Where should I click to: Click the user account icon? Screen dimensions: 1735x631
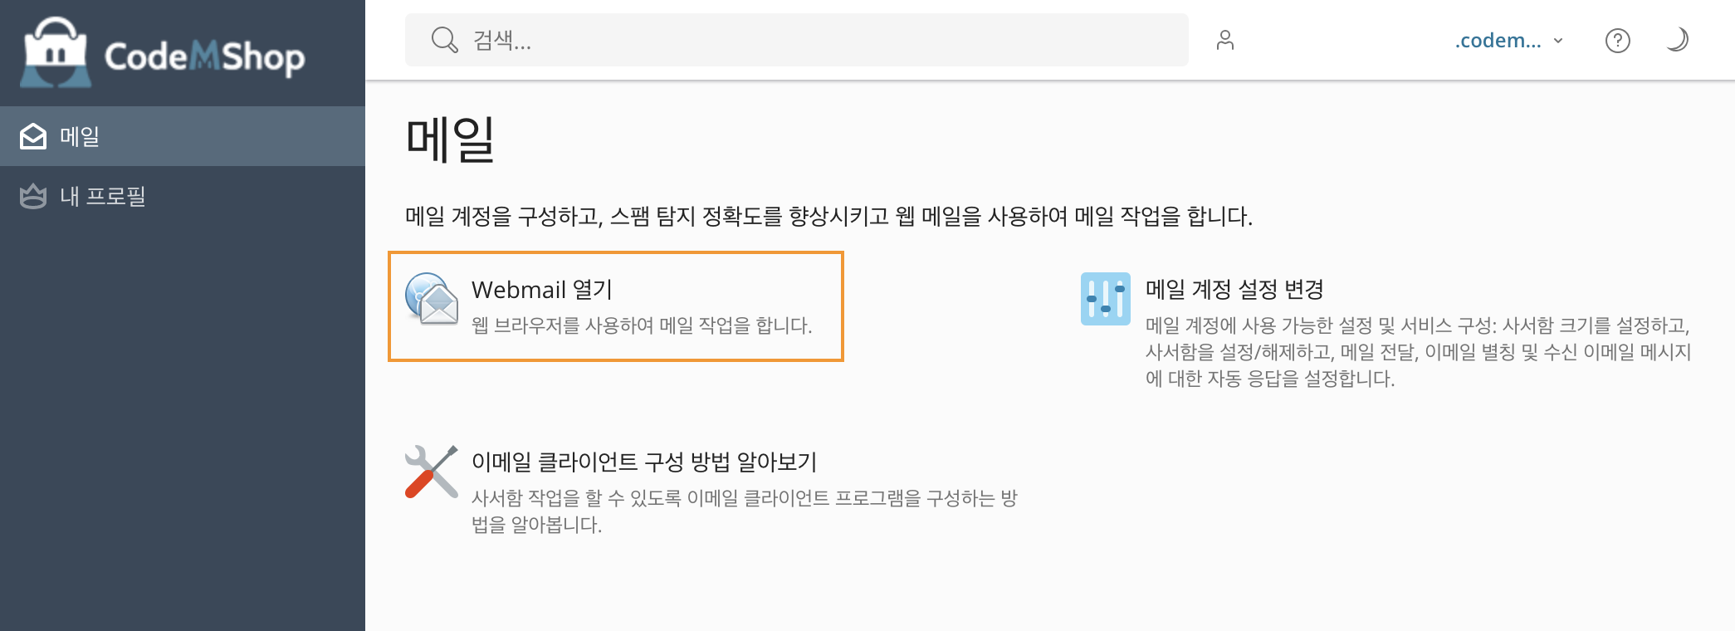[x=1224, y=40]
